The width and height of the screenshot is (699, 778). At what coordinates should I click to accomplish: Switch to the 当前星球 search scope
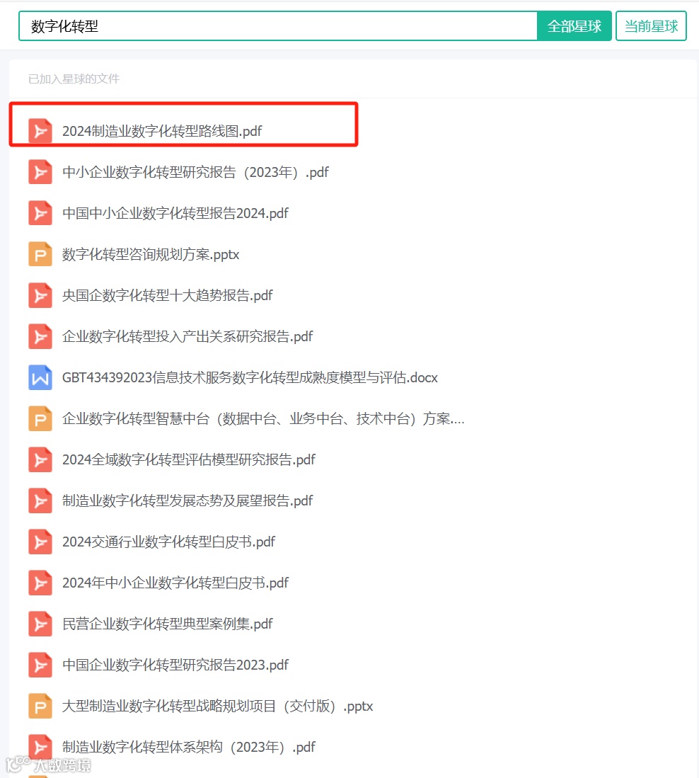(x=651, y=25)
